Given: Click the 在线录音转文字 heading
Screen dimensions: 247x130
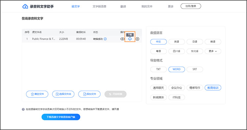Looking at the screenshot, I should [33, 18].
